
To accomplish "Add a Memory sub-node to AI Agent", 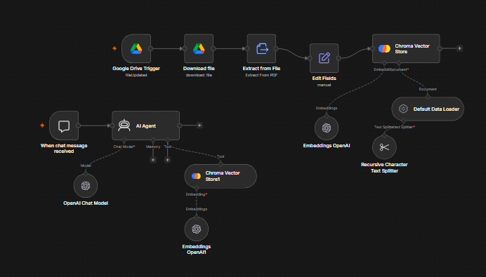I will click(153, 160).
